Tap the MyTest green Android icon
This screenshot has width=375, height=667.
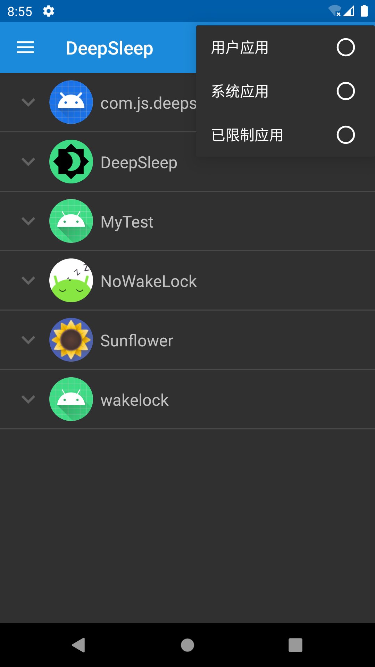pyautogui.click(x=71, y=221)
